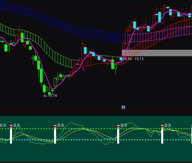Click the 全仓 label beside the last white bar
192x163 pixels.
(168, 125)
